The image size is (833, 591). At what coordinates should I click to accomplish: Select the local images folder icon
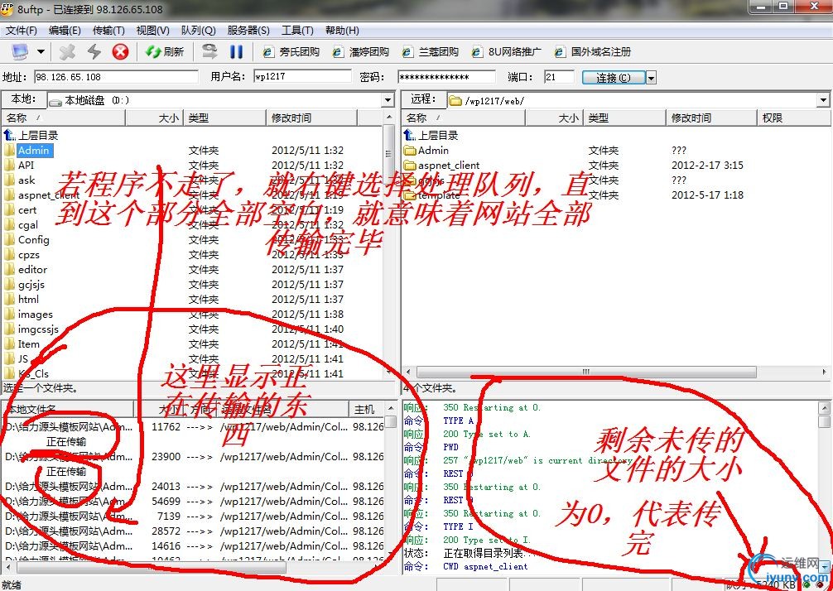[10, 314]
